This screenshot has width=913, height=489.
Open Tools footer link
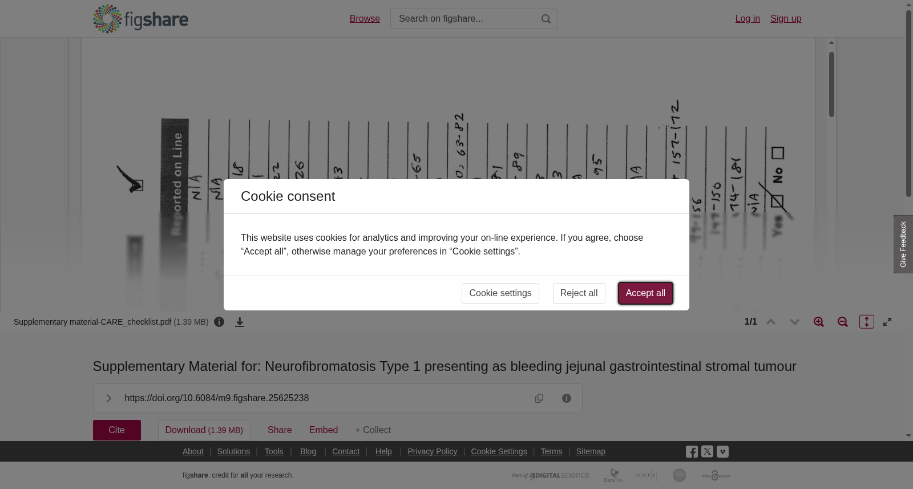click(274, 451)
